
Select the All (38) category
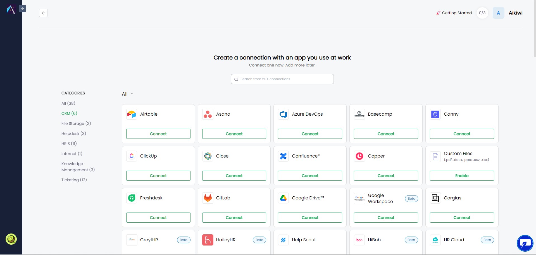[68, 103]
